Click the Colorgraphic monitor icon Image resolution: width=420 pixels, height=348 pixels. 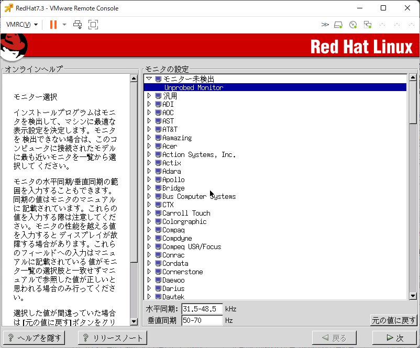pyautogui.click(x=158, y=221)
